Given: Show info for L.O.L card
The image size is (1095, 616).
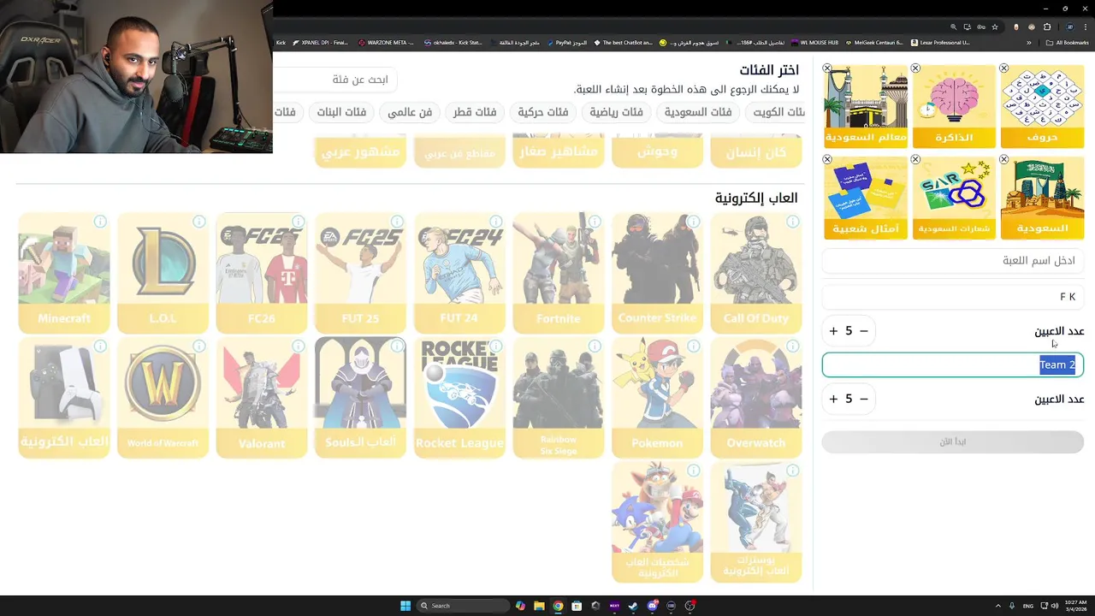Looking at the screenshot, I should click(x=199, y=222).
